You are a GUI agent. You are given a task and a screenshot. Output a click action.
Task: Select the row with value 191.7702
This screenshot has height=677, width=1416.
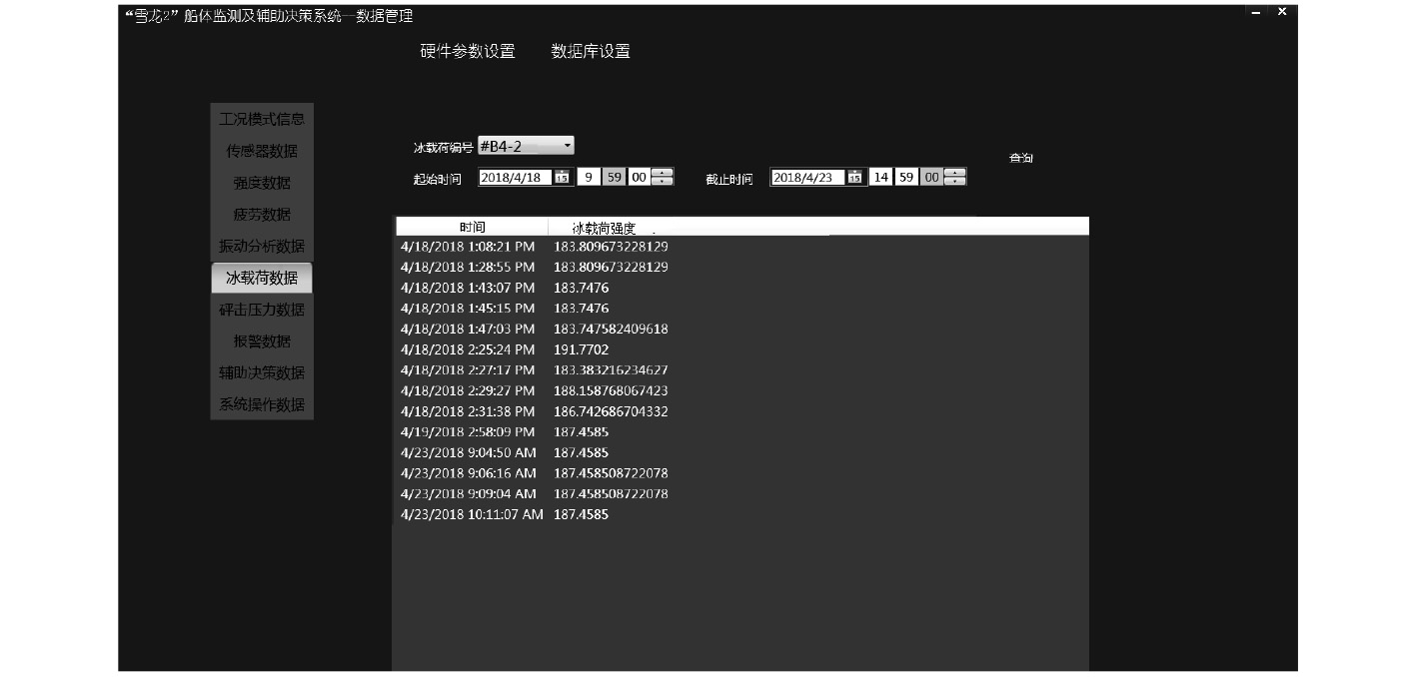click(595, 349)
